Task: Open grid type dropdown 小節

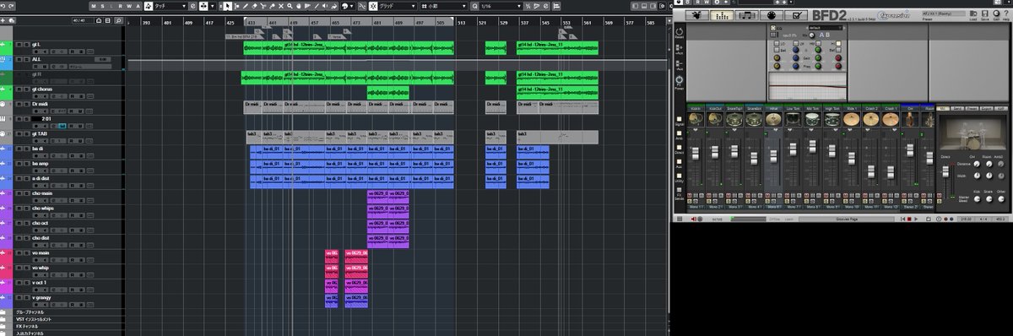Action: tap(443, 6)
